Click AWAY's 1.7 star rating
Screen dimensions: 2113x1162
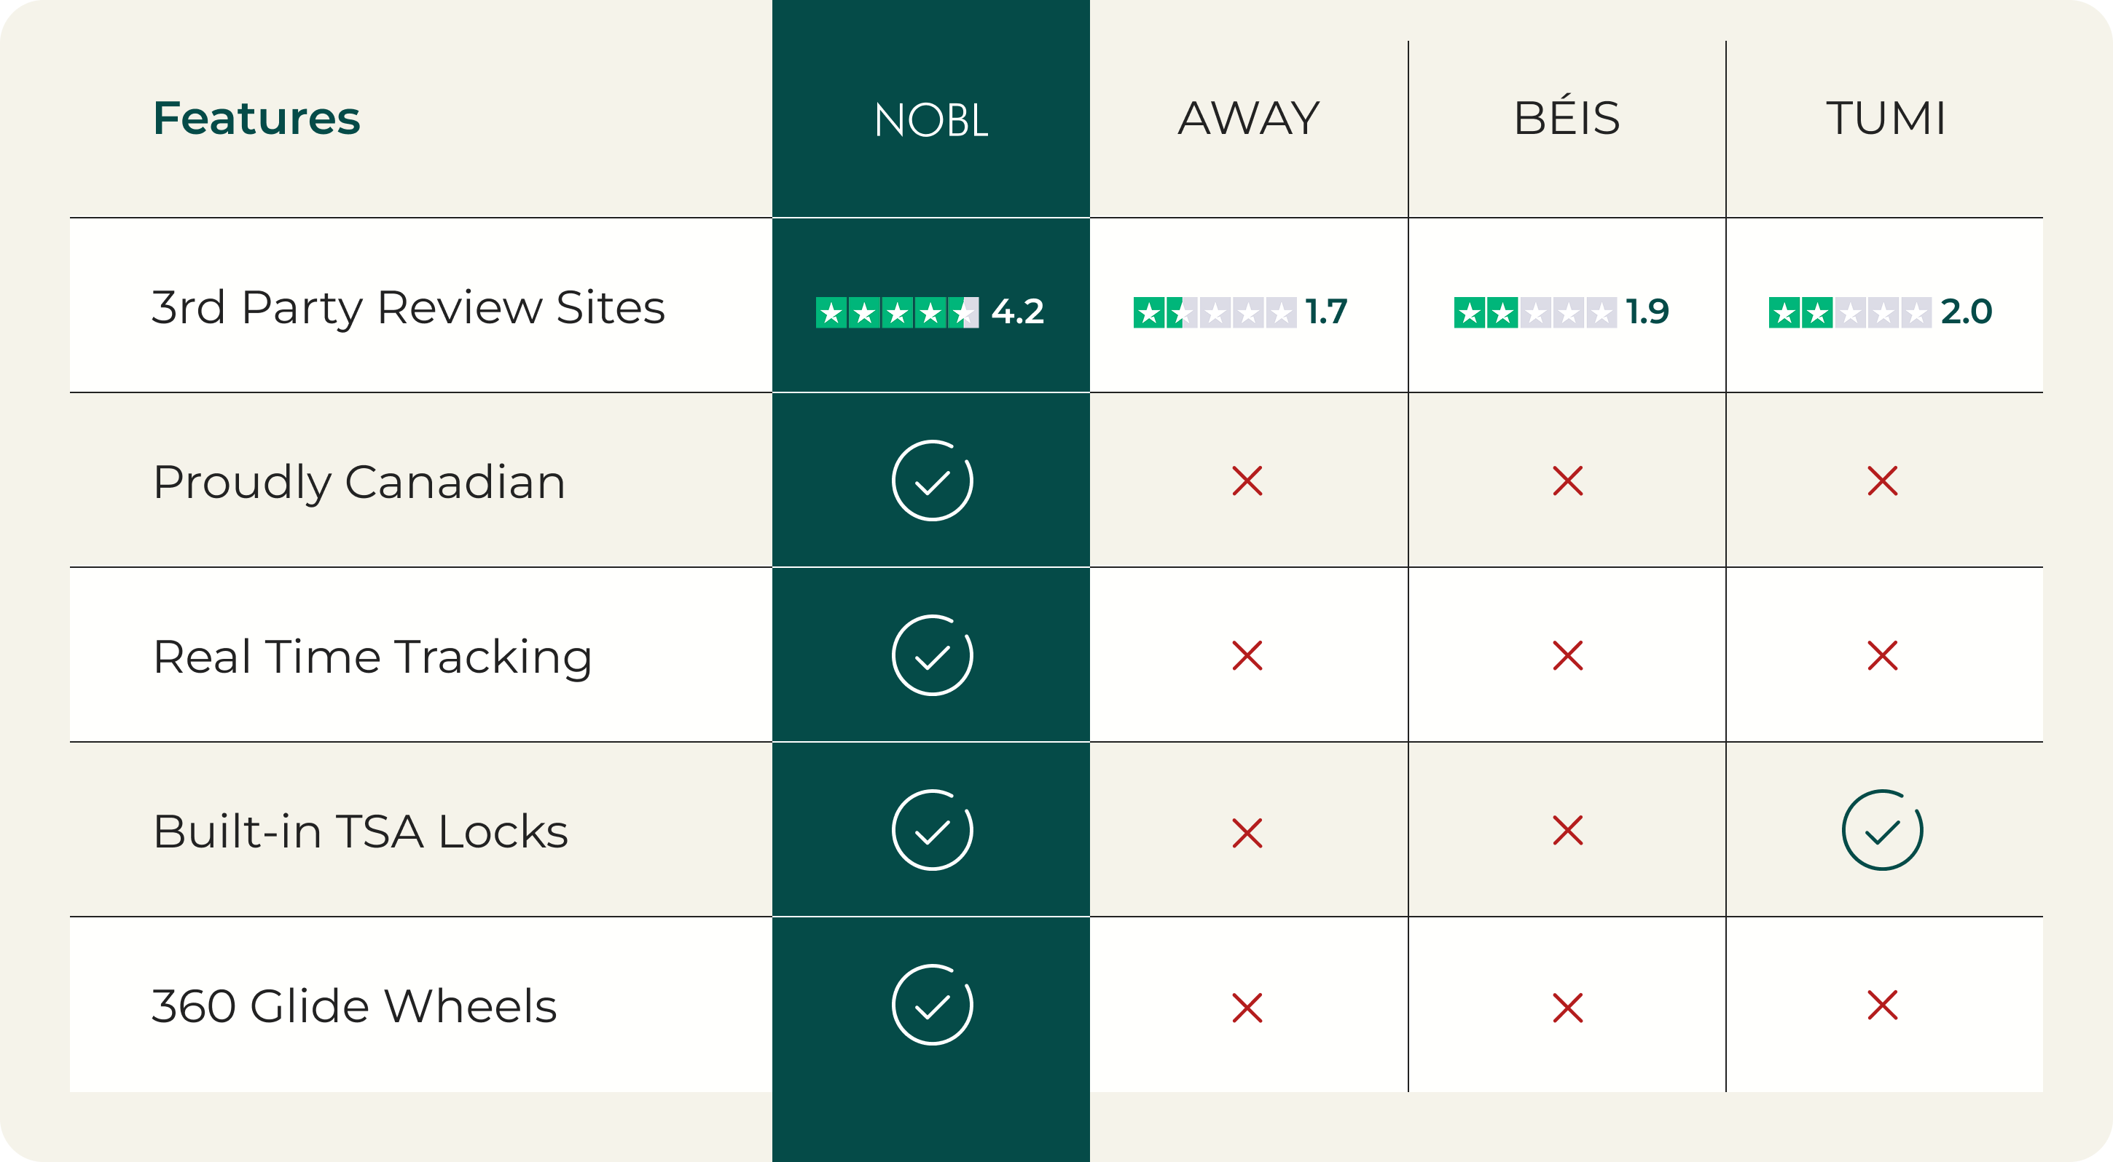point(1240,312)
